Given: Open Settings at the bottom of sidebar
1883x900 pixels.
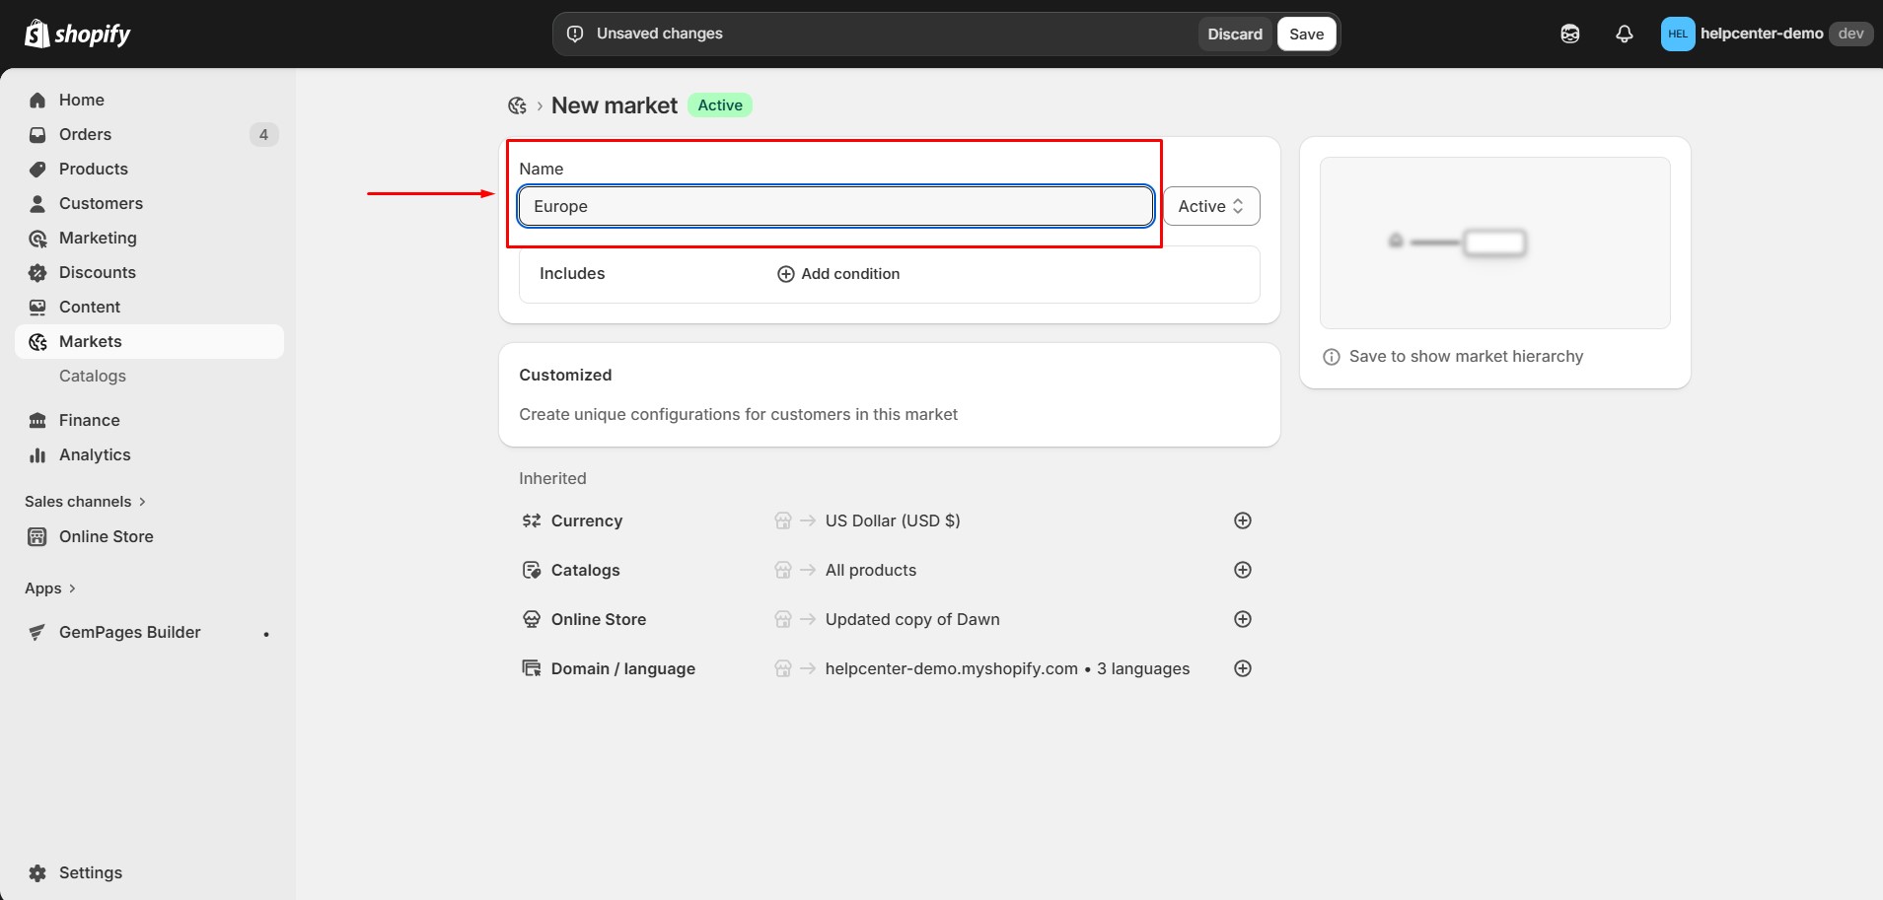Looking at the screenshot, I should 90,872.
